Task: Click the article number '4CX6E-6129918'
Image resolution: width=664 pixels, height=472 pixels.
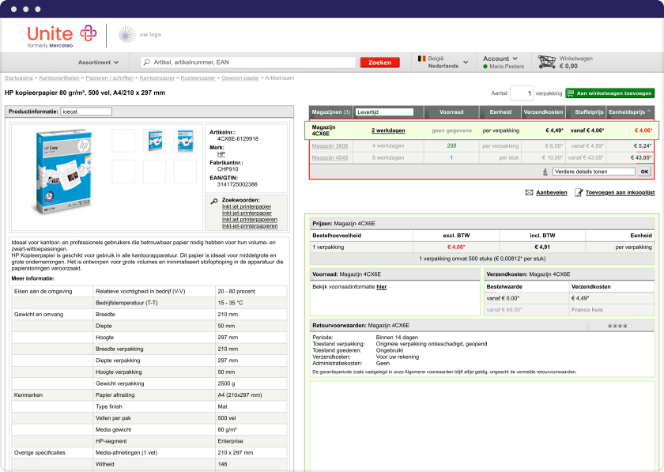Action: [238, 138]
